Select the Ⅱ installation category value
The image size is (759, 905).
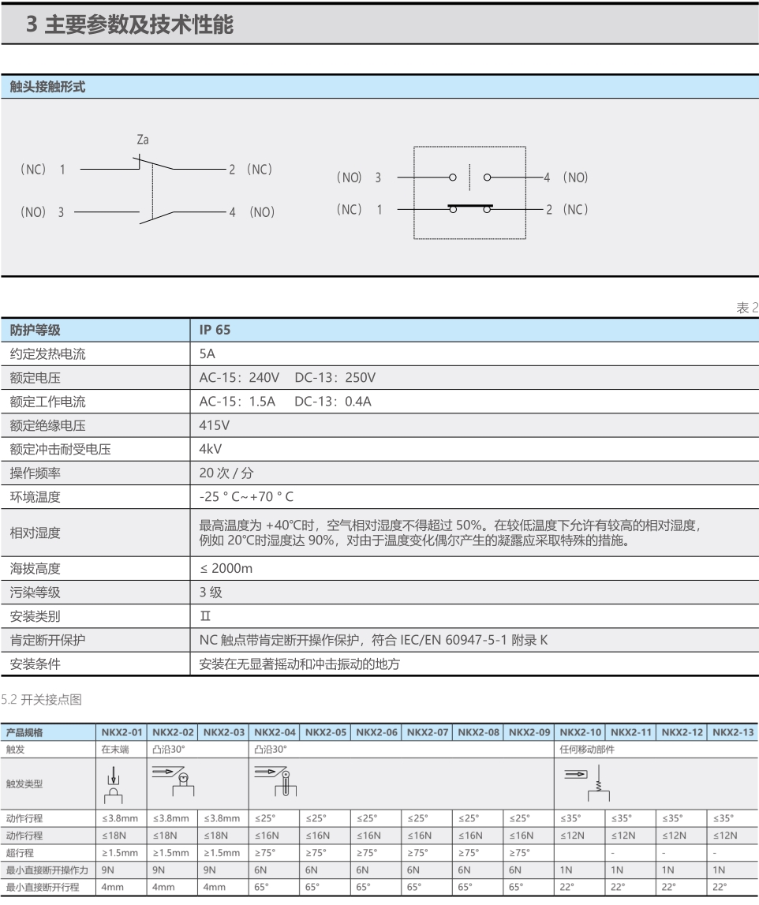tap(205, 616)
